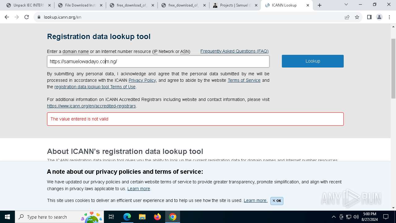Viewport: 396px width, 223px height.
Task: Close the Unpack IEC INTERN tab
Action: point(49,5)
